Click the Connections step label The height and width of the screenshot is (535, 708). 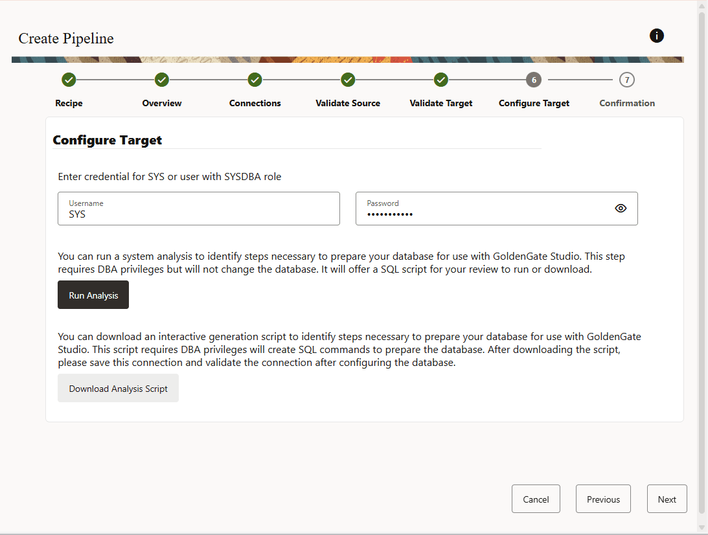pos(255,103)
